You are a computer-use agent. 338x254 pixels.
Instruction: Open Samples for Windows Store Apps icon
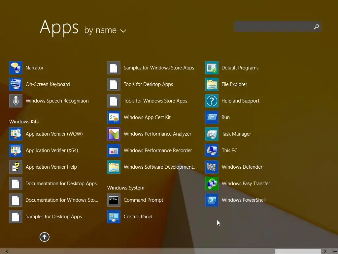click(114, 68)
